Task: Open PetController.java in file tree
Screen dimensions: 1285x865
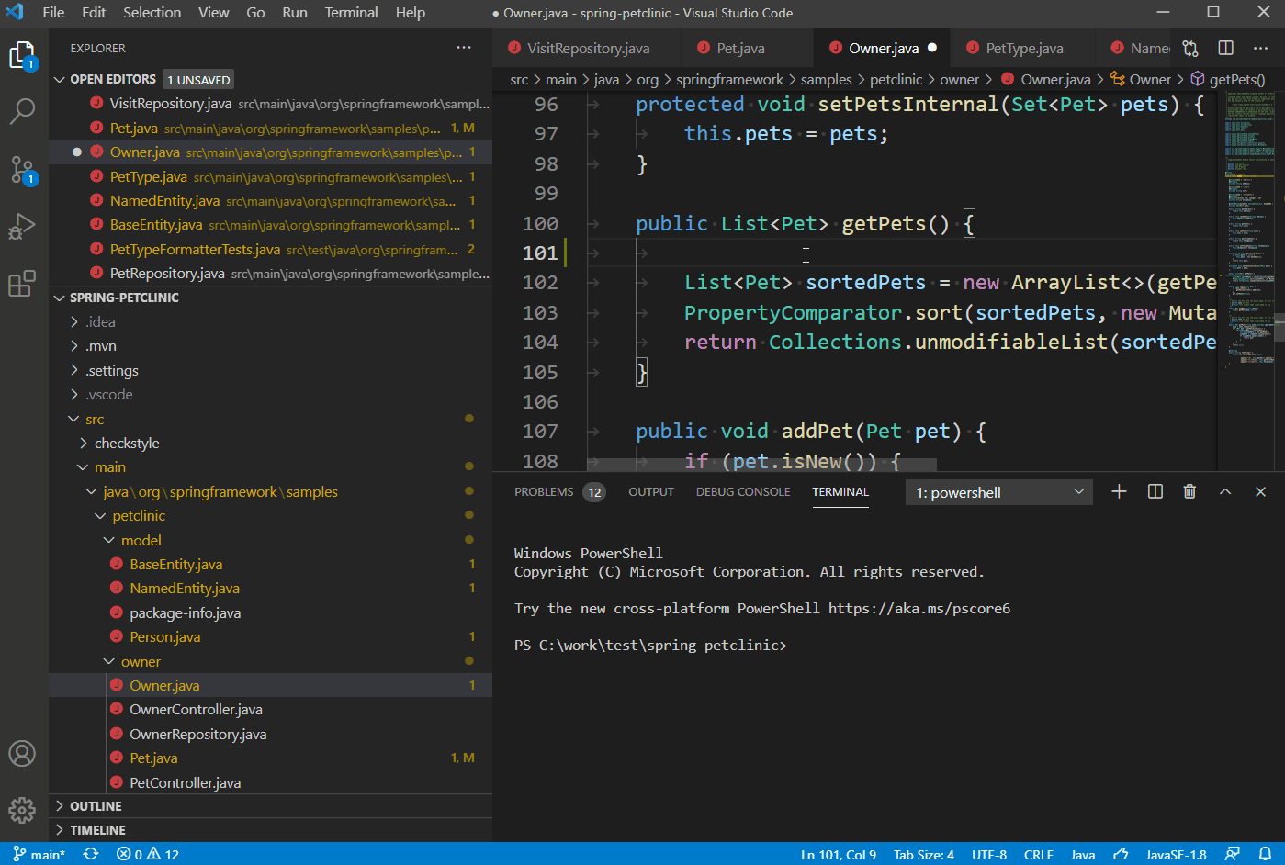Action: coord(185,782)
